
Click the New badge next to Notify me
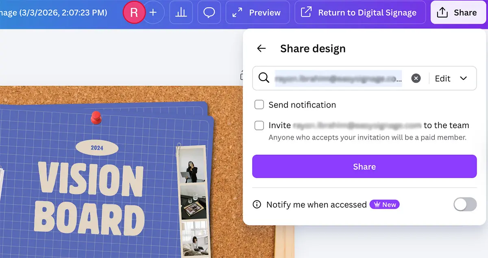tap(384, 204)
